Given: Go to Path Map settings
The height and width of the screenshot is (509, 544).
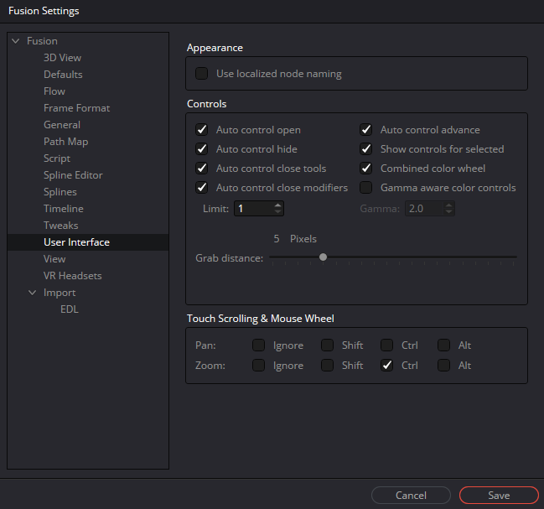Looking at the screenshot, I should pos(65,142).
